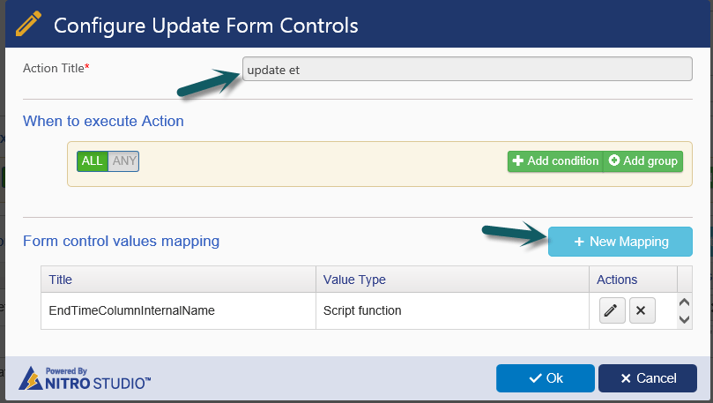The width and height of the screenshot is (713, 403).
Task: Edit the EndTimeColumnInternalName mapping via pencil icon
Action: [612, 310]
